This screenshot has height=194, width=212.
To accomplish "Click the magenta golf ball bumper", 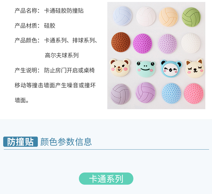I will (142, 44).
